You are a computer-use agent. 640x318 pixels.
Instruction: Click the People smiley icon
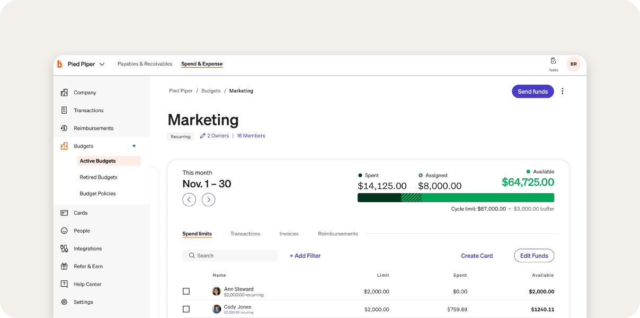click(64, 231)
